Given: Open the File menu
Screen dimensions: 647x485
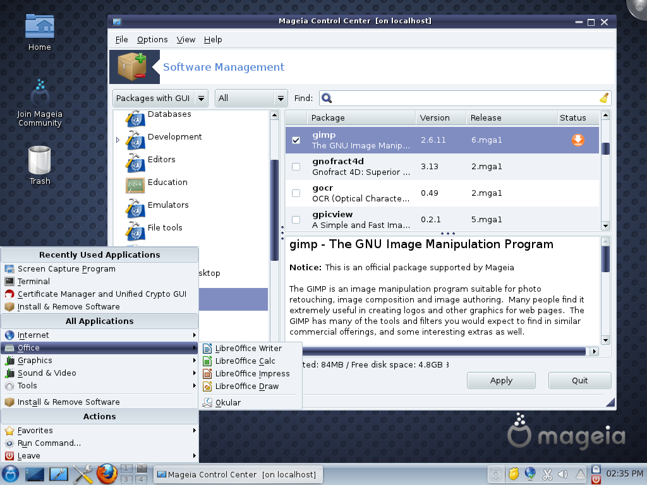Looking at the screenshot, I should click(x=122, y=40).
